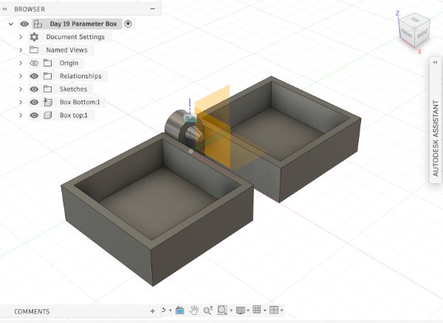
Task: Click the Zoom Window fit tool
Action: point(222,310)
